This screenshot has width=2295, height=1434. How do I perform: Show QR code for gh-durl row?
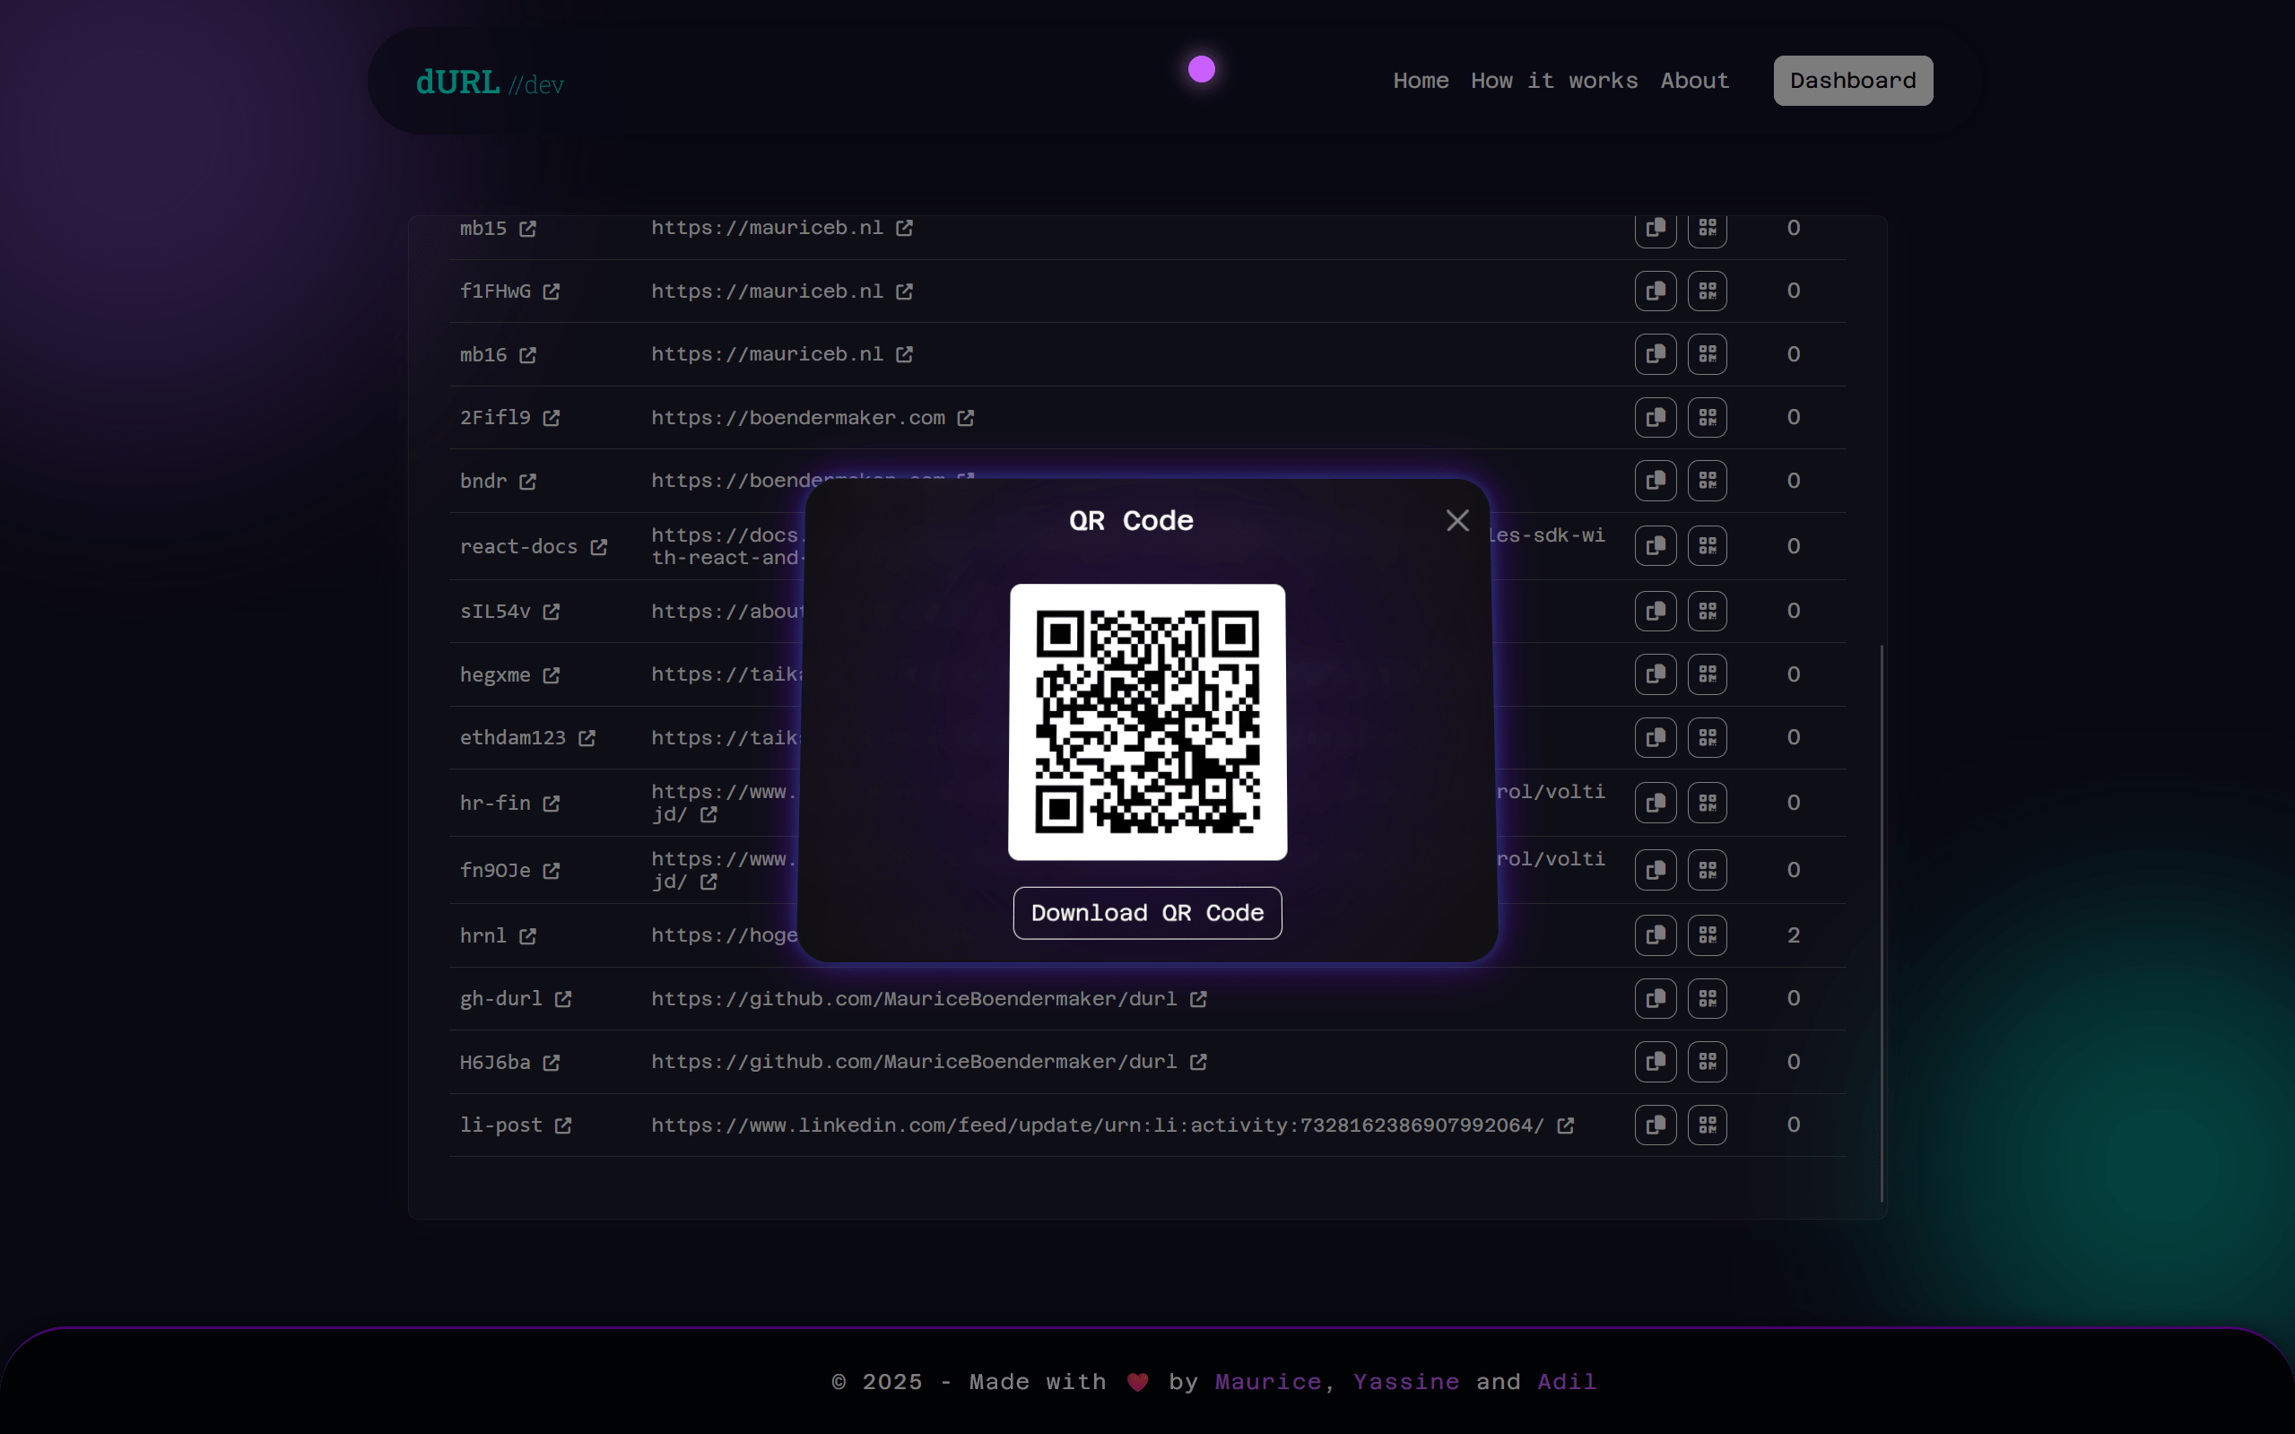click(x=1707, y=999)
